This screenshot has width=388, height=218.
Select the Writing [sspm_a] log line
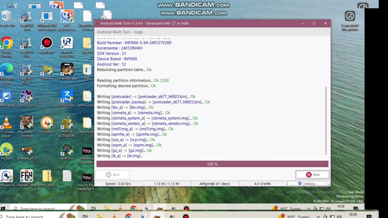pos(129,145)
